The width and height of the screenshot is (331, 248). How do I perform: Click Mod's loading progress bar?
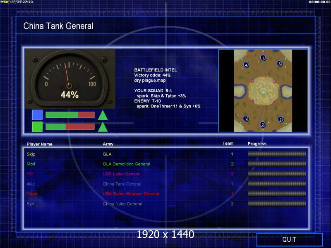(277, 164)
